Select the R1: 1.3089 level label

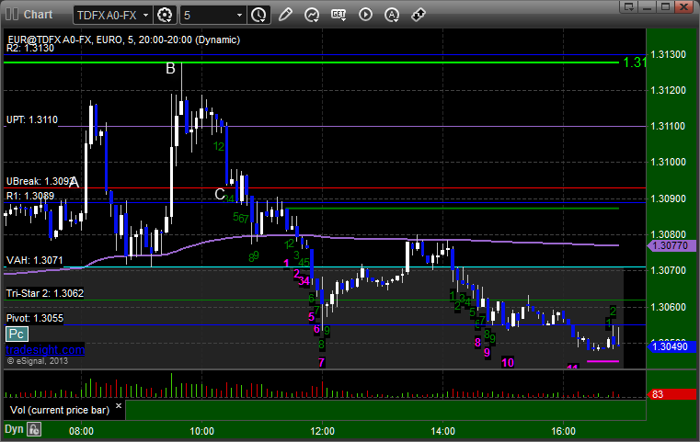(x=30, y=196)
